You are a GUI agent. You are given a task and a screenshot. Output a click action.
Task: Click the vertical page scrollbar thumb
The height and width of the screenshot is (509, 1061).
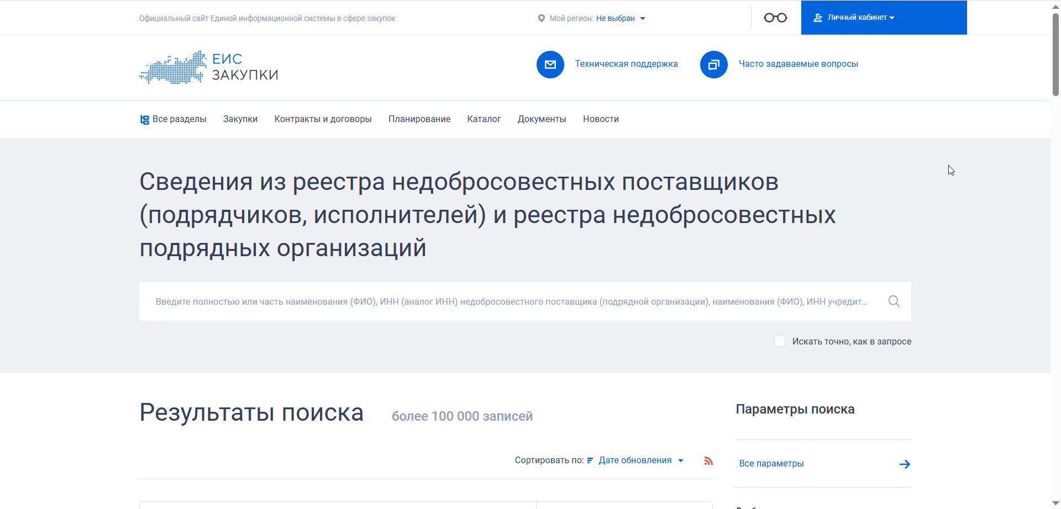[x=1055, y=54]
